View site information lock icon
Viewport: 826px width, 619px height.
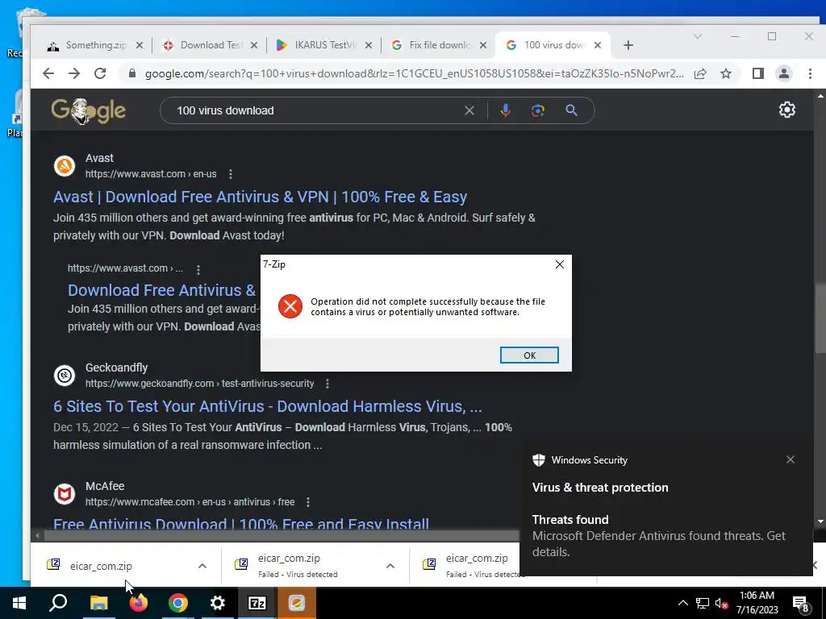tap(132, 73)
